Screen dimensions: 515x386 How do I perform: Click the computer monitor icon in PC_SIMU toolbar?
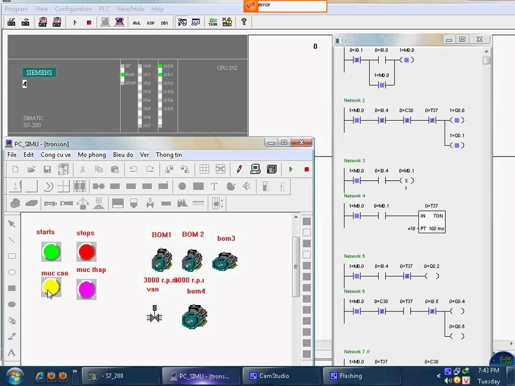tap(255, 169)
